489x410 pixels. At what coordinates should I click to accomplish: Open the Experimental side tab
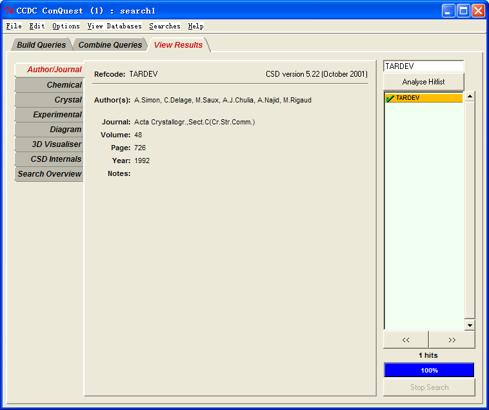pyautogui.click(x=50, y=114)
